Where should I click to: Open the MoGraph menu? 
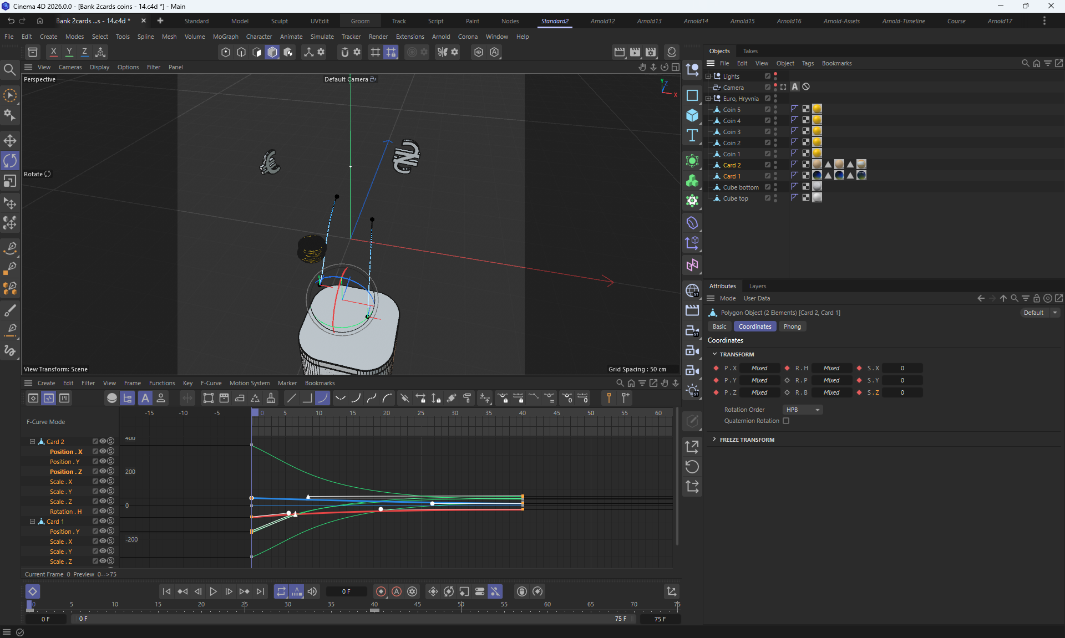click(x=225, y=37)
